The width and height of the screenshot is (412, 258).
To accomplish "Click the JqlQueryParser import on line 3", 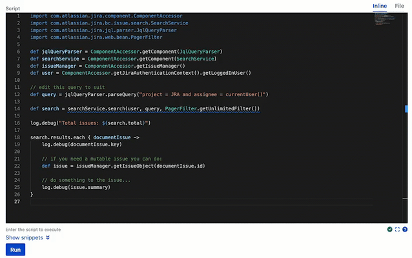I will tap(103, 30).
